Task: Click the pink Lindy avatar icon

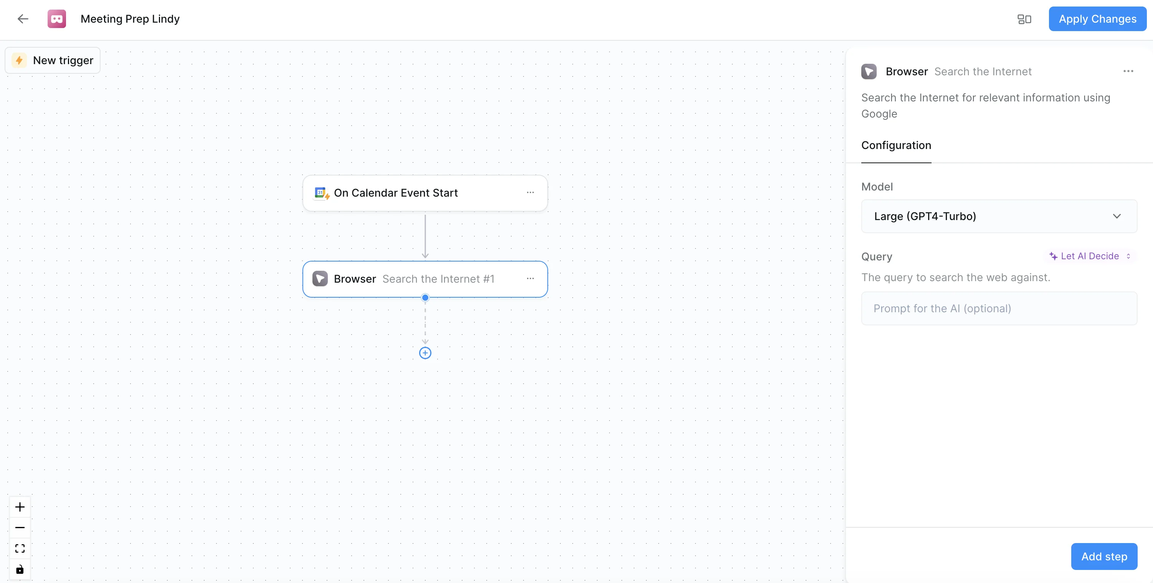Action: 57,19
